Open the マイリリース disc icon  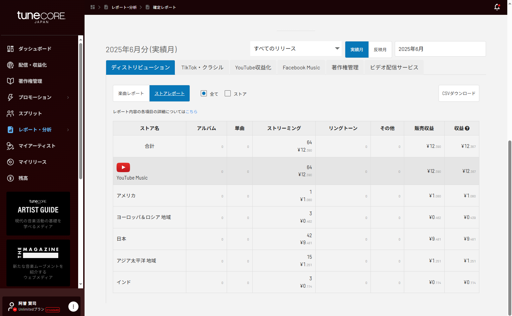(x=10, y=162)
